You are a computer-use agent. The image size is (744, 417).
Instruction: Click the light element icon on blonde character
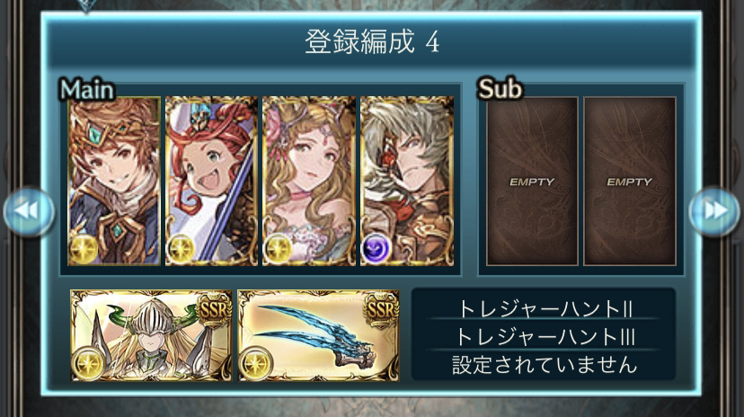pyautogui.click(x=278, y=248)
